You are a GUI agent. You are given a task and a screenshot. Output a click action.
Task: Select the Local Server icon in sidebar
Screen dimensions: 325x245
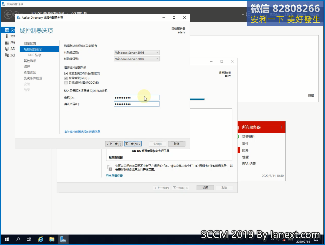[x=7, y=36]
